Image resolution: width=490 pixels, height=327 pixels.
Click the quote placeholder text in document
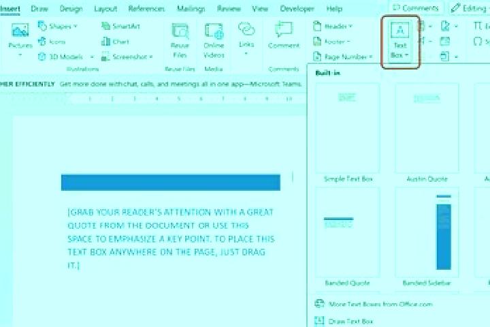(171, 238)
